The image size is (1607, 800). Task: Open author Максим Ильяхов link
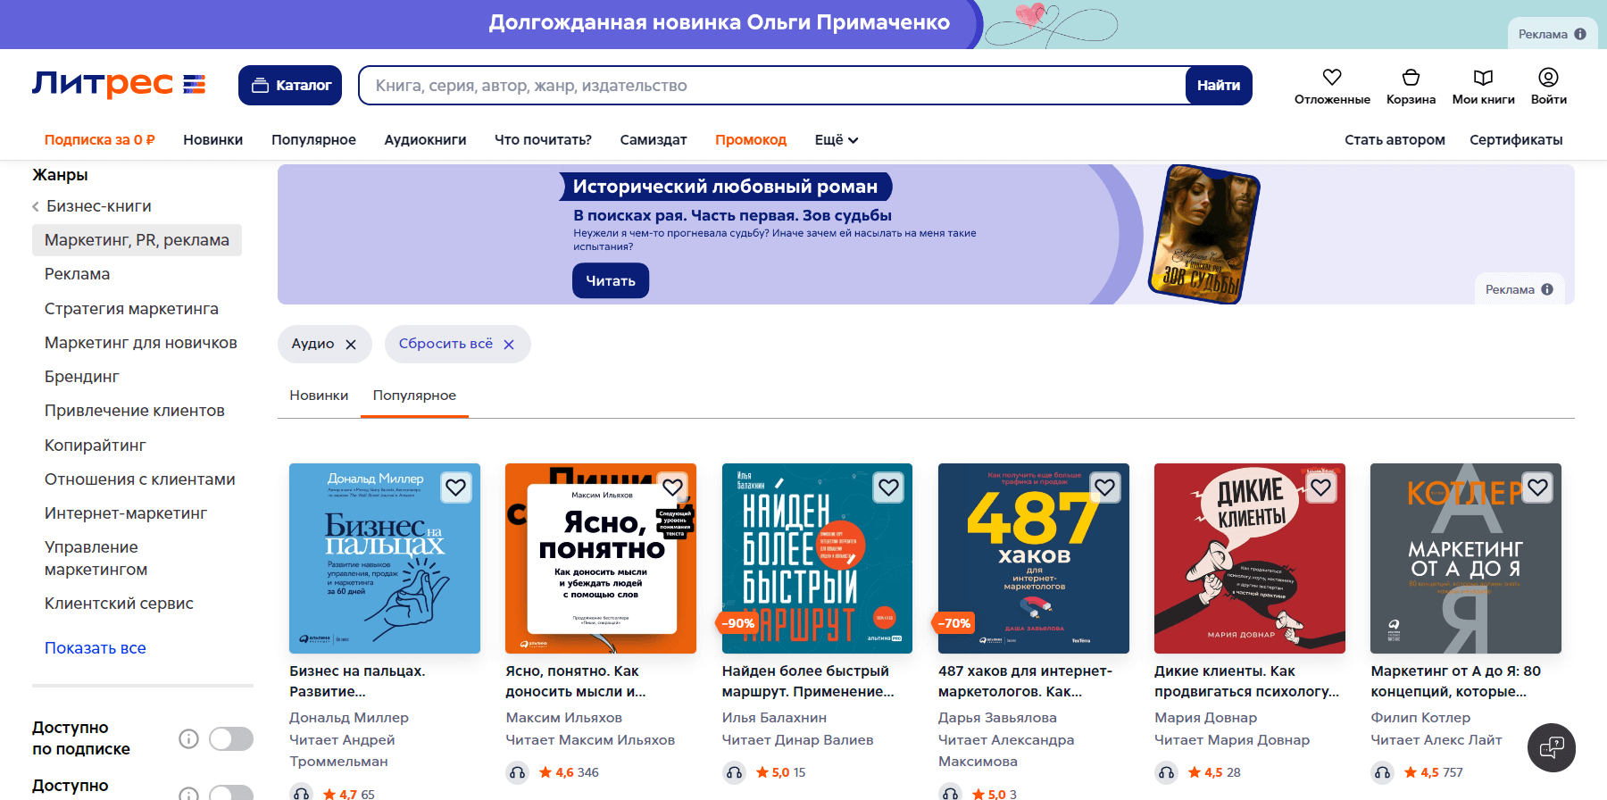pyautogui.click(x=564, y=718)
